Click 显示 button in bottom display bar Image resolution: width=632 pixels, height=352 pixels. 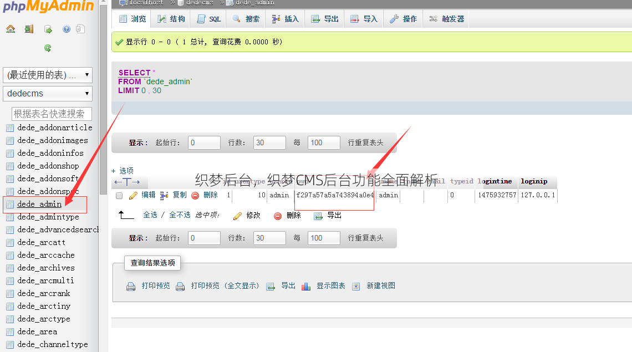(x=138, y=238)
